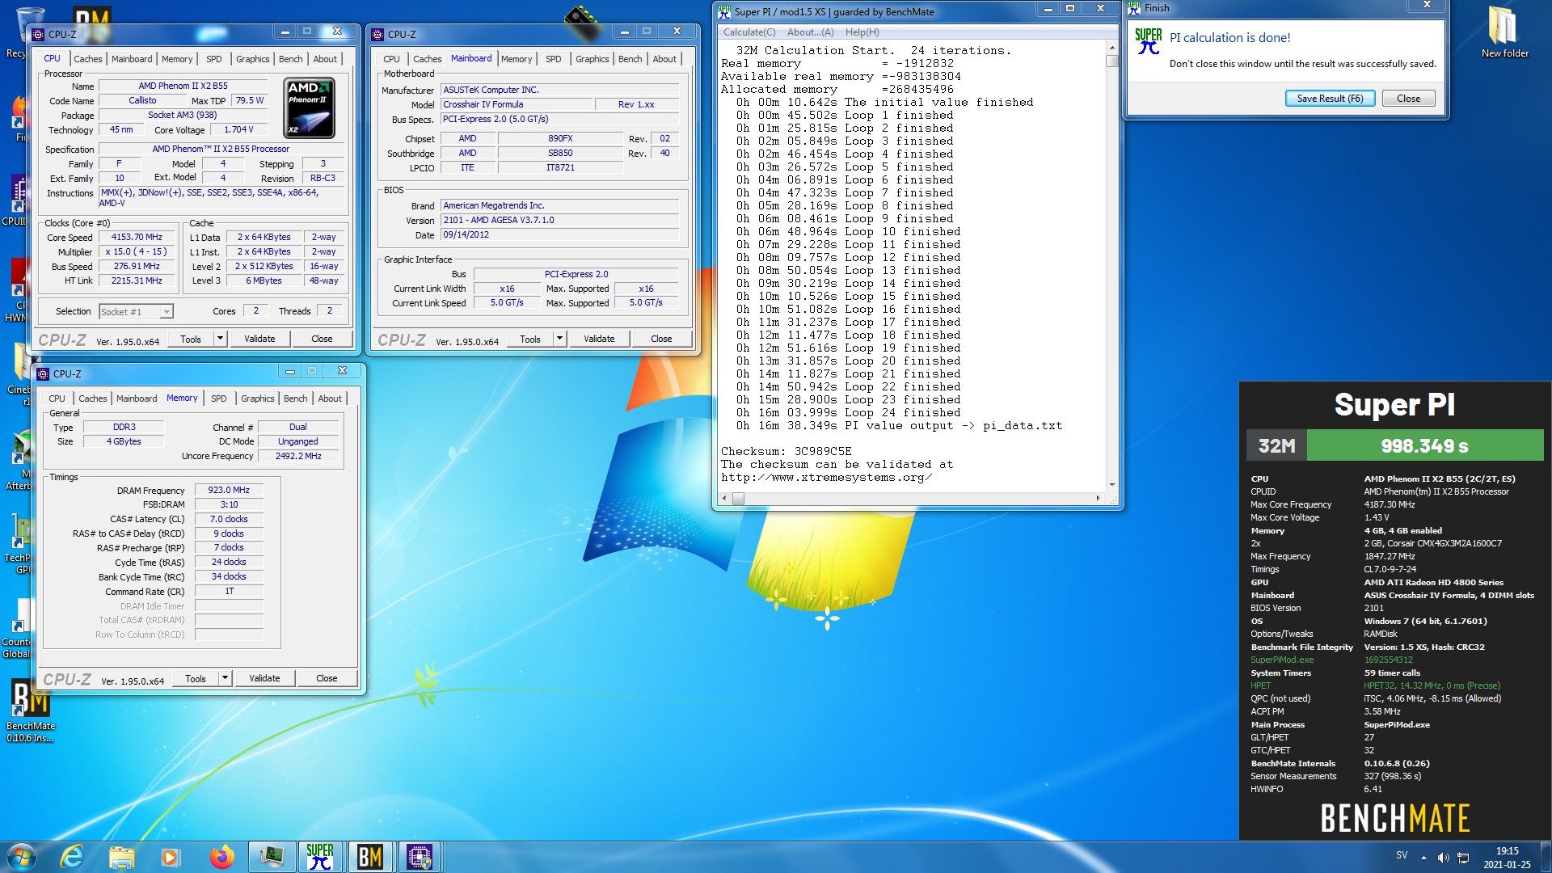Open Mainboard tab in CPU-Z CPU window
The width and height of the screenshot is (1552, 873).
pos(132,59)
